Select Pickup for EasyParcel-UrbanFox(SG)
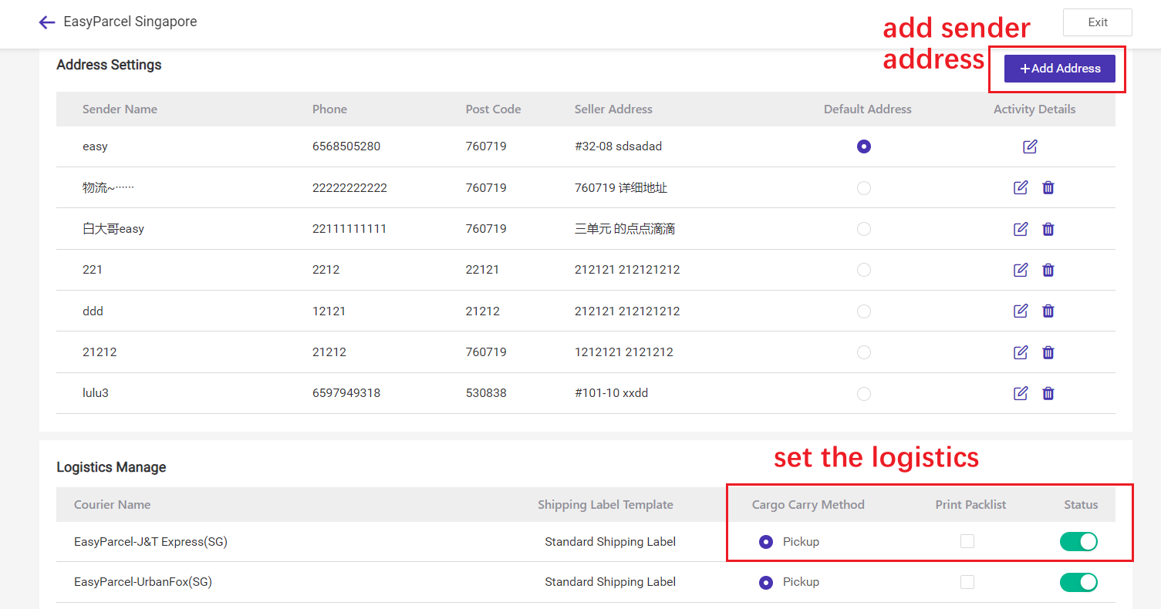Image resolution: width=1161 pixels, height=609 pixels. (766, 583)
